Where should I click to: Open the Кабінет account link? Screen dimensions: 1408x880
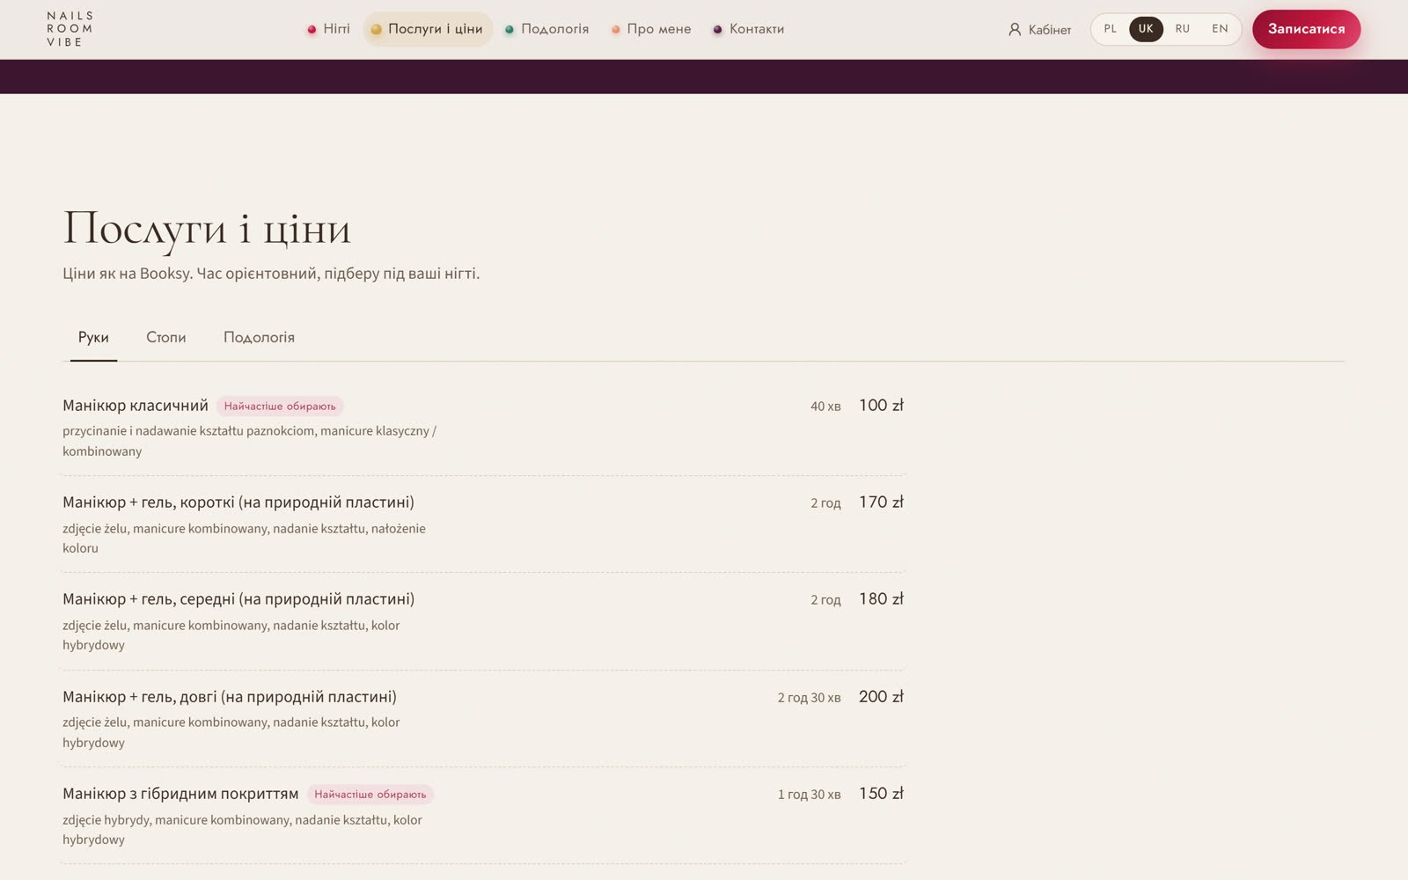(x=1039, y=30)
